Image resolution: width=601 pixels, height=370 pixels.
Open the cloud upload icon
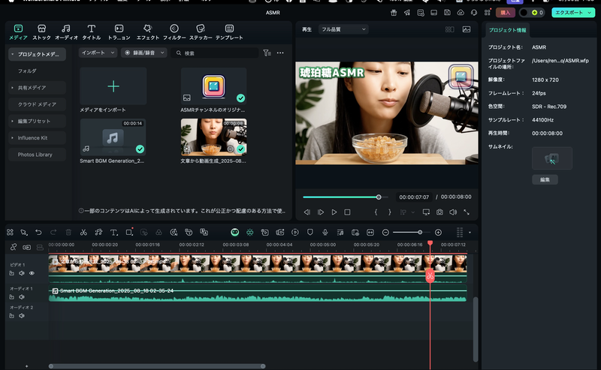click(x=461, y=13)
